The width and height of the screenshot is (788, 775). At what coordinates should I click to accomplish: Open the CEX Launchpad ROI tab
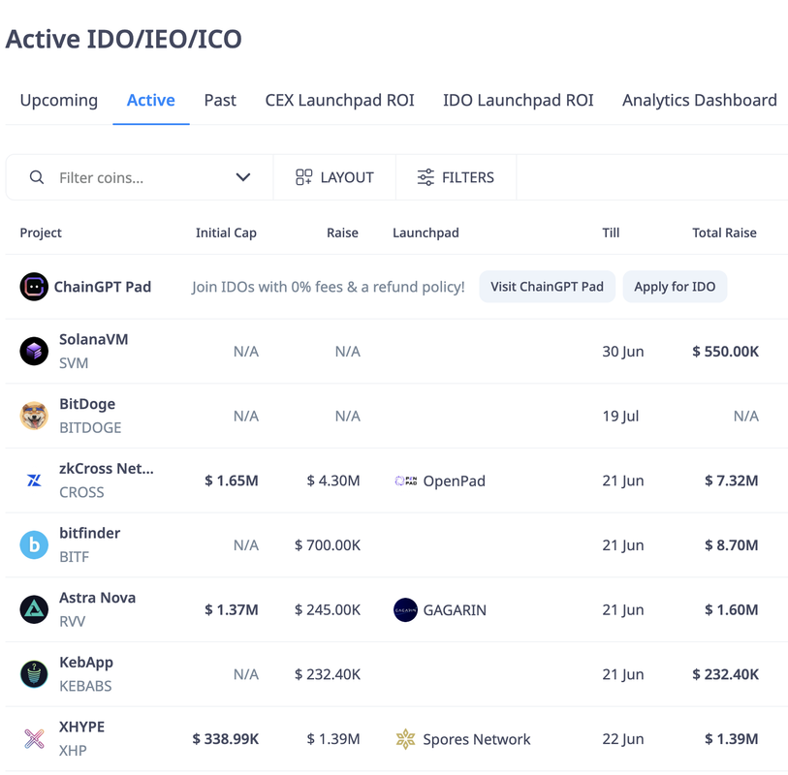(340, 100)
